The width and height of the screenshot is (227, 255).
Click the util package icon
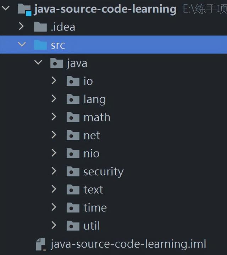tap(73, 226)
